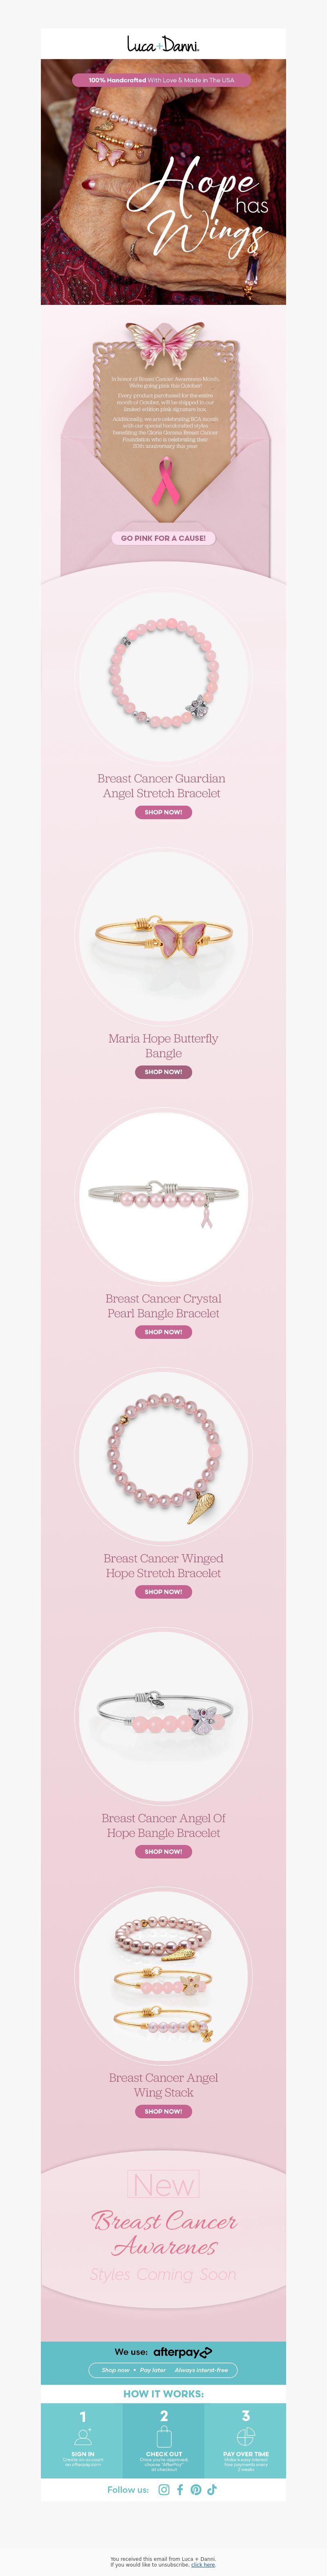327x2576 pixels.
Task: Click the unsubscribe click here link
Action: tap(204, 2565)
